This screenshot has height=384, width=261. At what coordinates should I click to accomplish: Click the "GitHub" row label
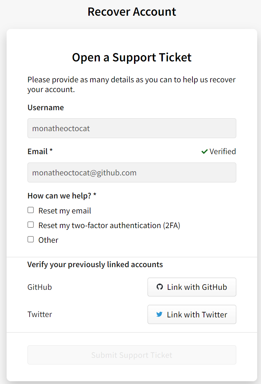(39, 287)
